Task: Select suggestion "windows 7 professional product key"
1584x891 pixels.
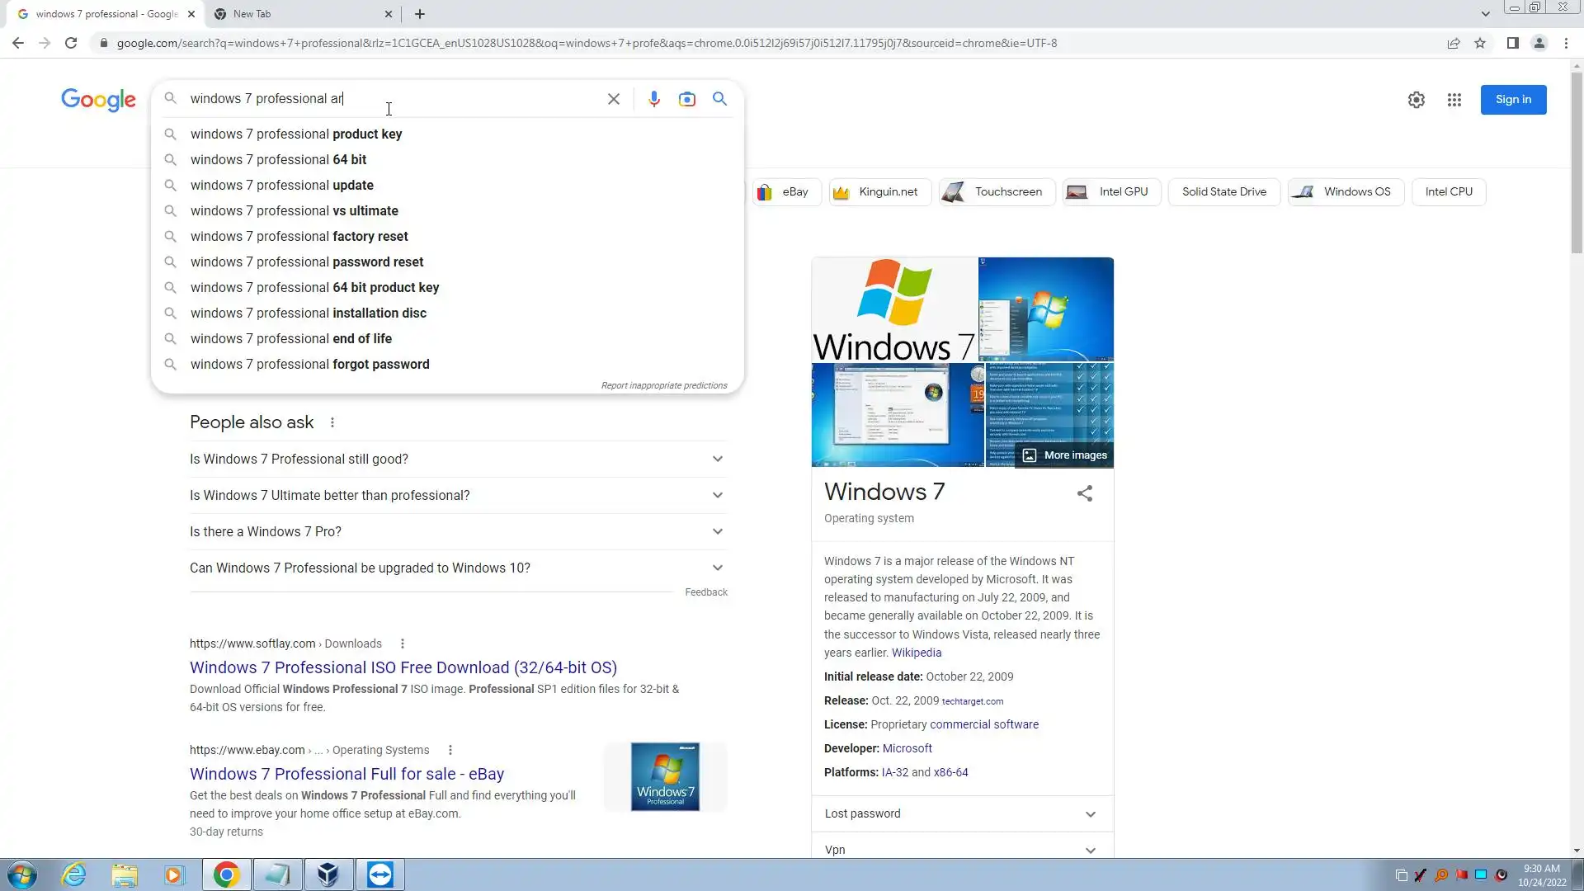Action: [x=296, y=134]
